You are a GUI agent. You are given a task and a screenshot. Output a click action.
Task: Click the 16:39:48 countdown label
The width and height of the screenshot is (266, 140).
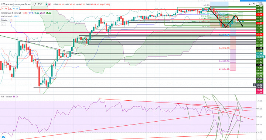click(260, 57)
